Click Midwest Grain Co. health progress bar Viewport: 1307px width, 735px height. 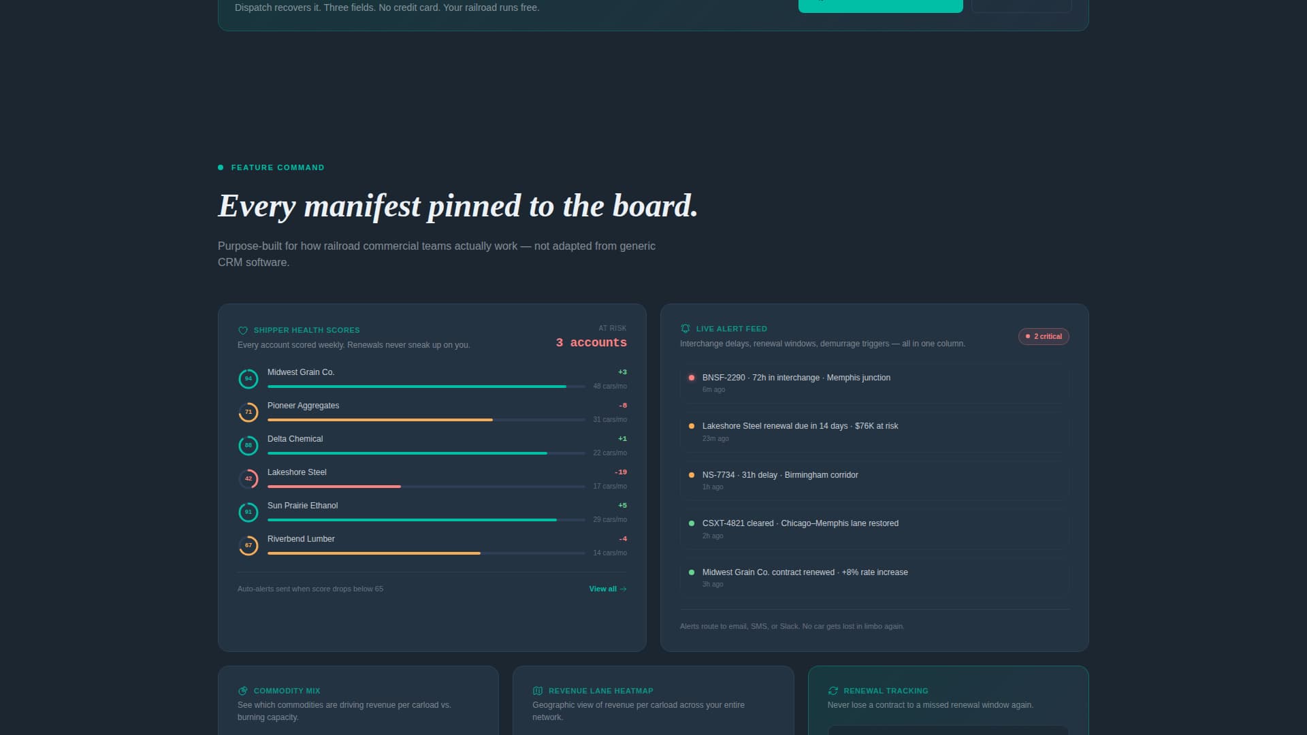(x=426, y=387)
